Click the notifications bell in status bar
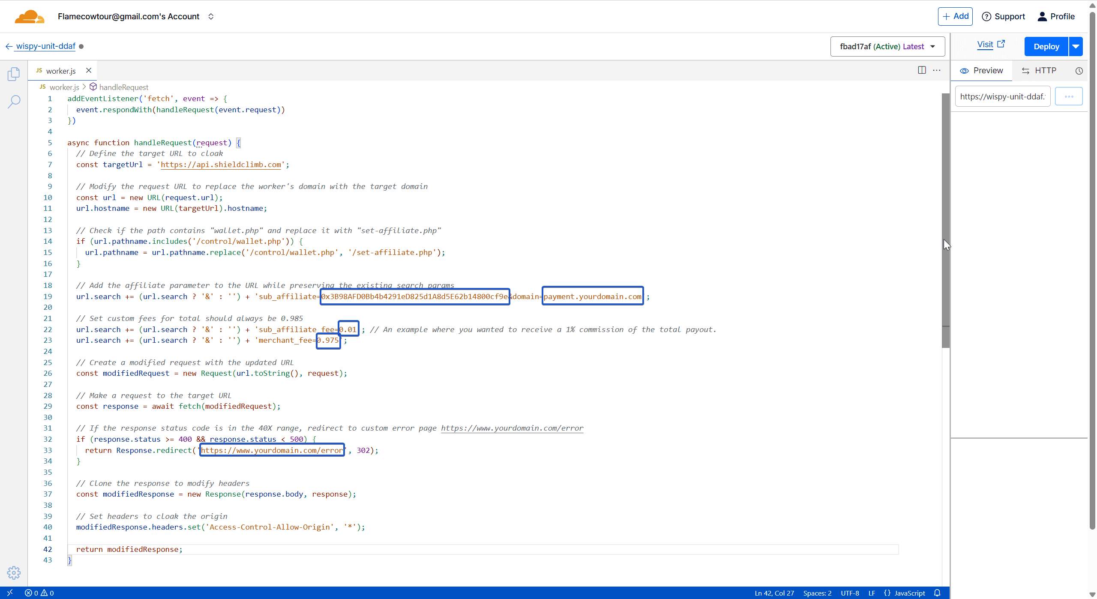Image resolution: width=1097 pixels, height=599 pixels. [x=937, y=593]
